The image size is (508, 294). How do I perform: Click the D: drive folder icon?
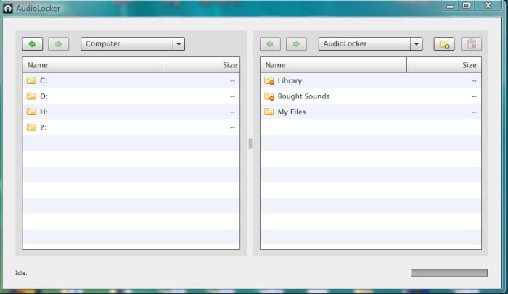coord(31,96)
